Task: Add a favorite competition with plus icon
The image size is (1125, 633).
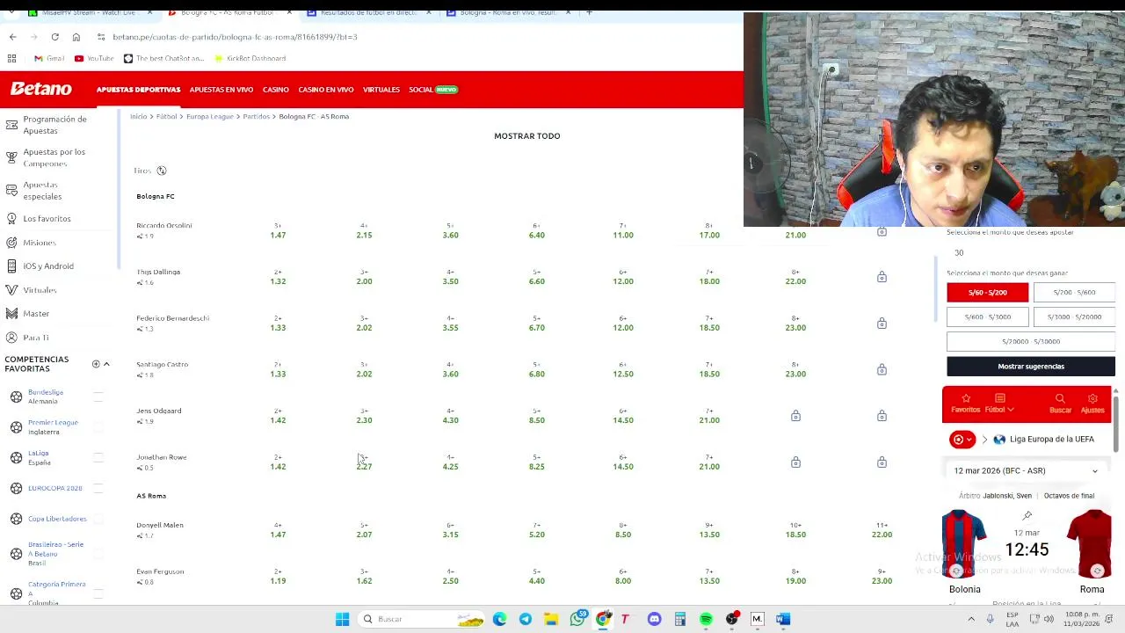Action: tap(96, 364)
